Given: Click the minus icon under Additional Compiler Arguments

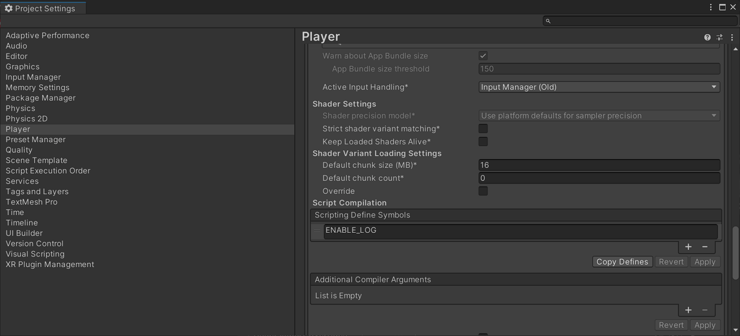Looking at the screenshot, I should [704, 310].
